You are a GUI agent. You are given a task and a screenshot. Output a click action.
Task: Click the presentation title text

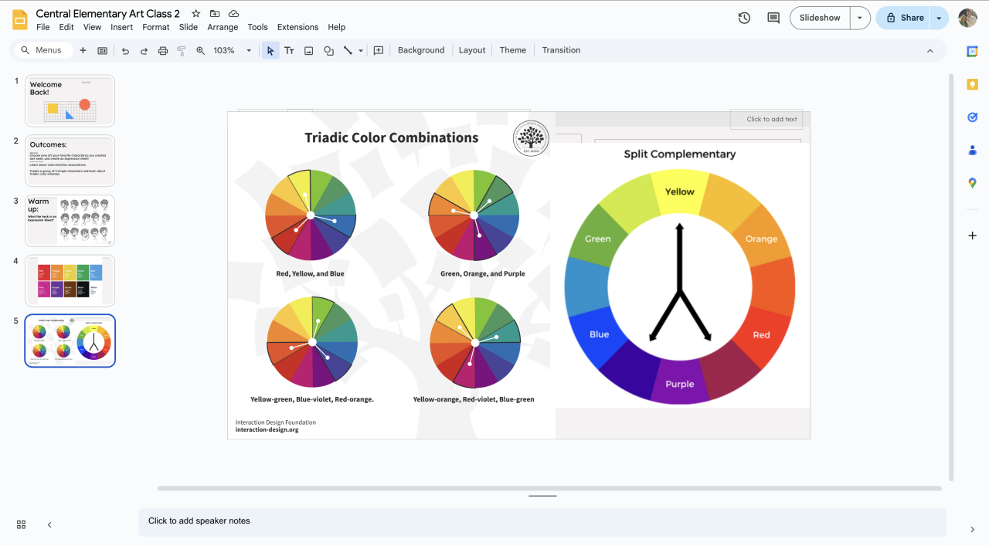tap(108, 14)
